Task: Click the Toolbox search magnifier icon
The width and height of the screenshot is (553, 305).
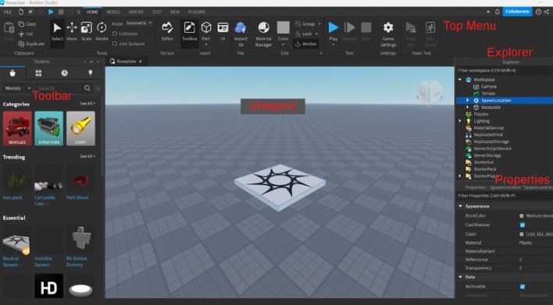Action: pos(87,88)
